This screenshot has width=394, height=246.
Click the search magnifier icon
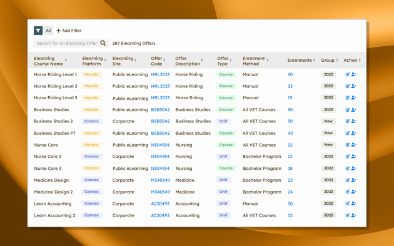click(x=103, y=43)
